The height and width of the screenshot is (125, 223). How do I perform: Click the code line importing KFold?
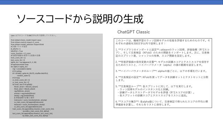coord(27,44)
